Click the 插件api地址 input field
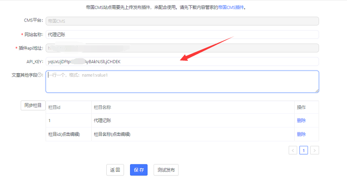 (x=182, y=48)
